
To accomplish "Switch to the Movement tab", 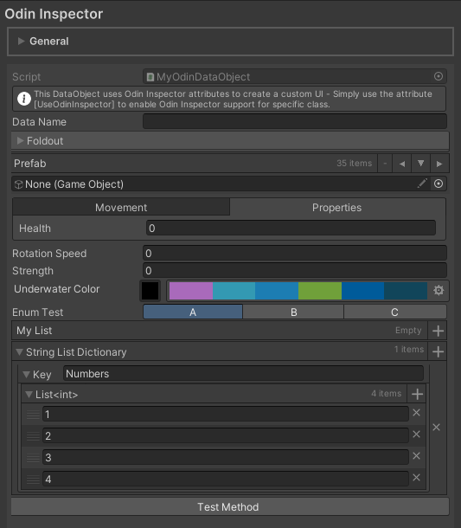I will pos(121,208).
